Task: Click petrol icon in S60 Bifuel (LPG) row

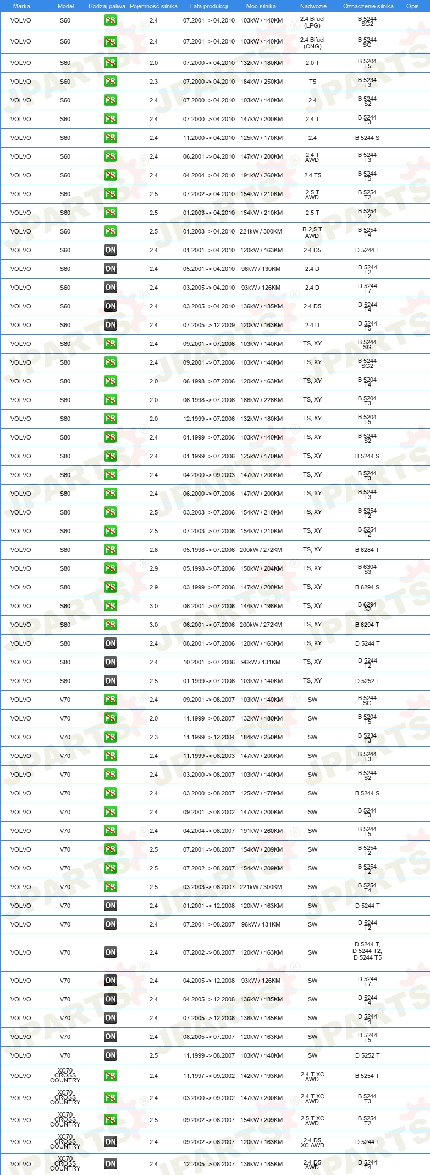Action: point(111,21)
